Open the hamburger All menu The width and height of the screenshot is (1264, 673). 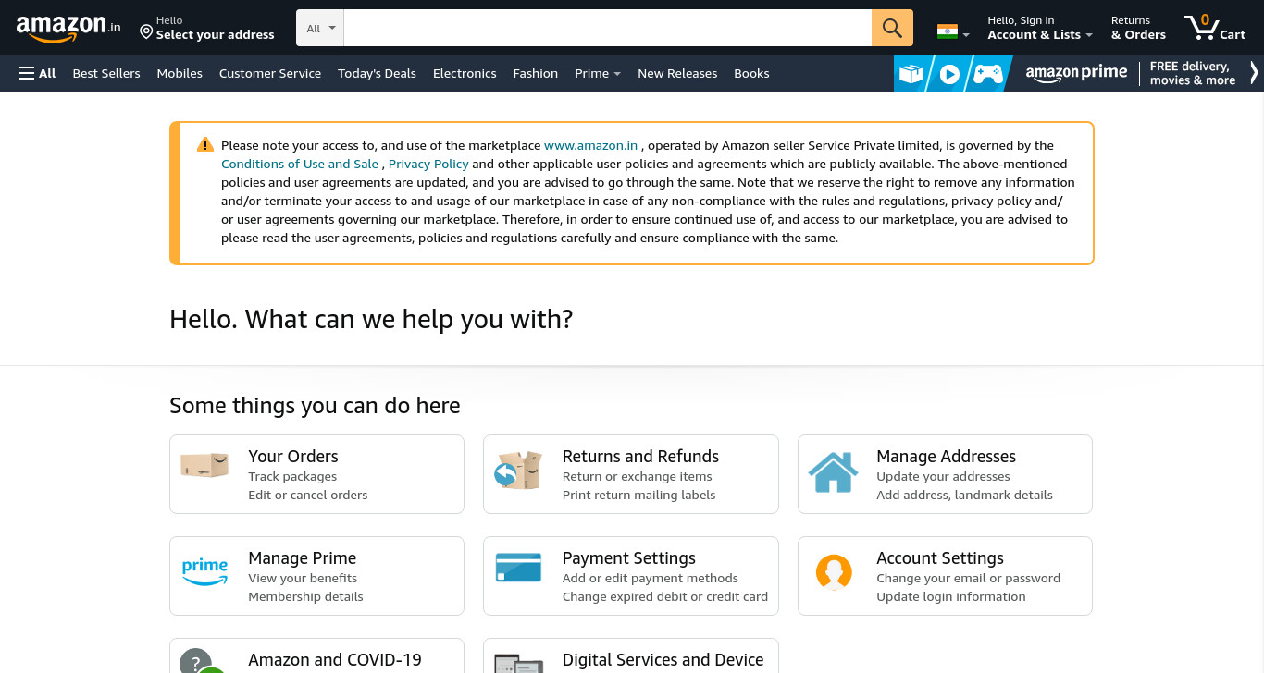(x=37, y=73)
